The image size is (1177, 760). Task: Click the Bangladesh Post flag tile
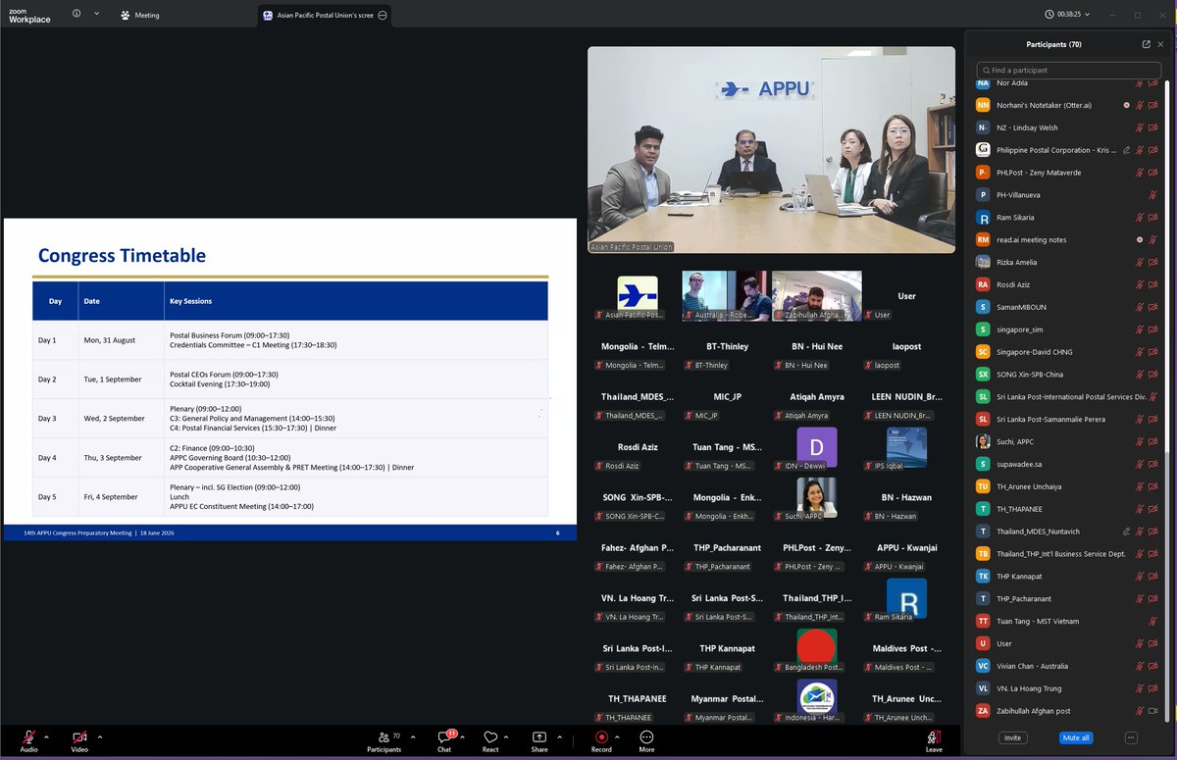[x=817, y=647]
